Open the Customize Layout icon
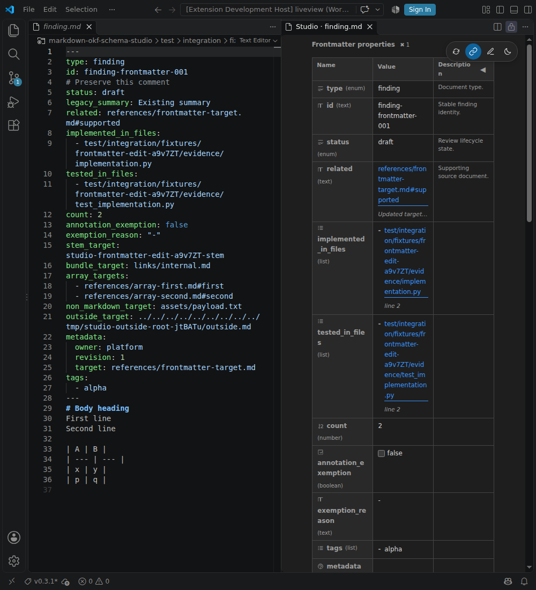 (x=486, y=10)
